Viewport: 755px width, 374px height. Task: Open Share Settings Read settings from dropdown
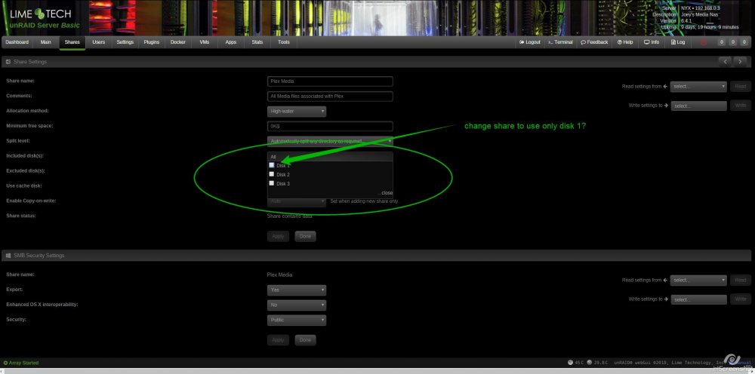coord(698,87)
